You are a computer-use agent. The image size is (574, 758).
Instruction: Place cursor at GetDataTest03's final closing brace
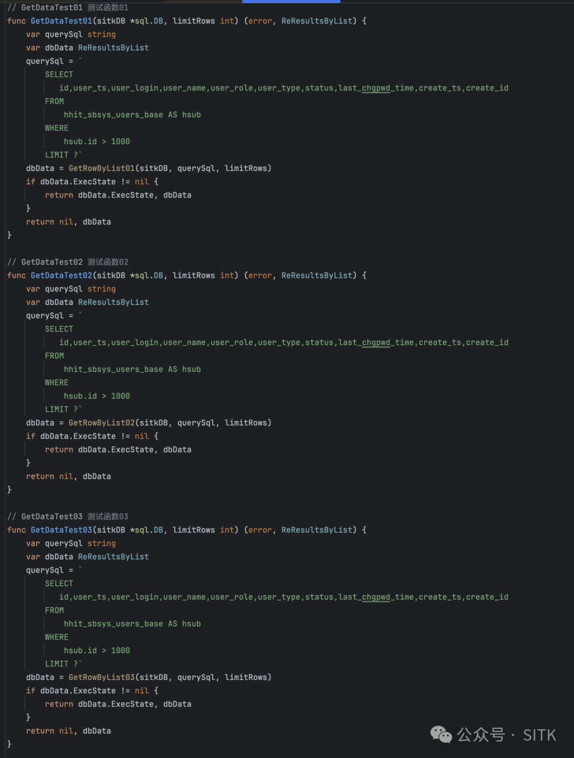pyautogui.click(x=10, y=744)
